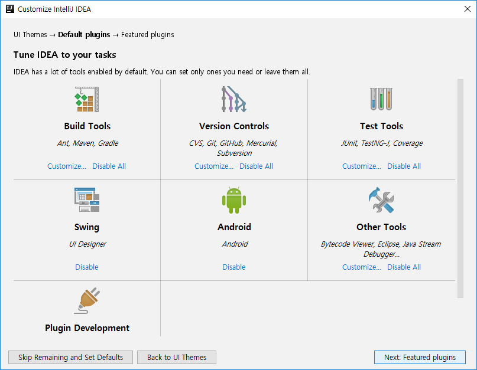Open Customize link under Version Controls
The width and height of the screenshot is (477, 370).
(x=214, y=166)
